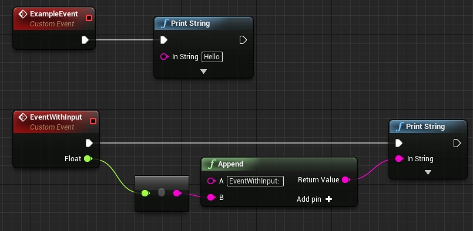Click the Append node's A input pin

click(x=211, y=181)
